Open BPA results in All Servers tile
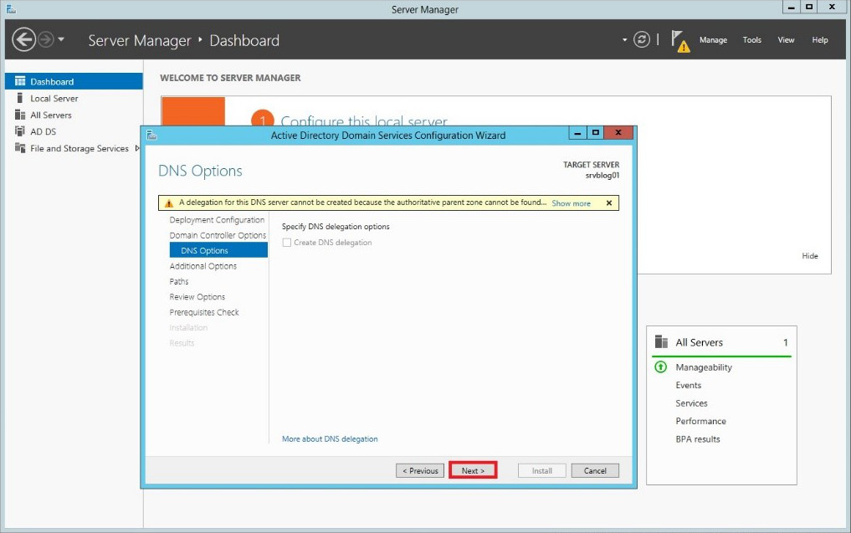This screenshot has width=851, height=533. pyautogui.click(x=697, y=439)
